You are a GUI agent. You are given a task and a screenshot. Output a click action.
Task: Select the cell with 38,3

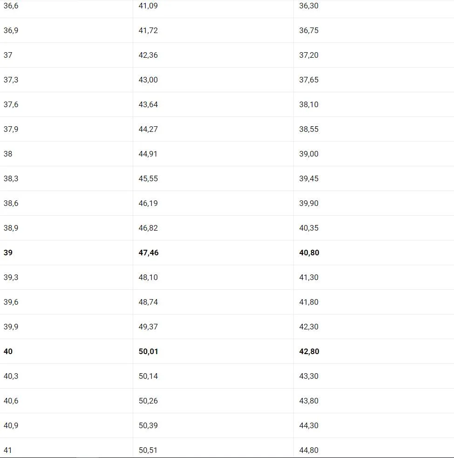(11, 178)
